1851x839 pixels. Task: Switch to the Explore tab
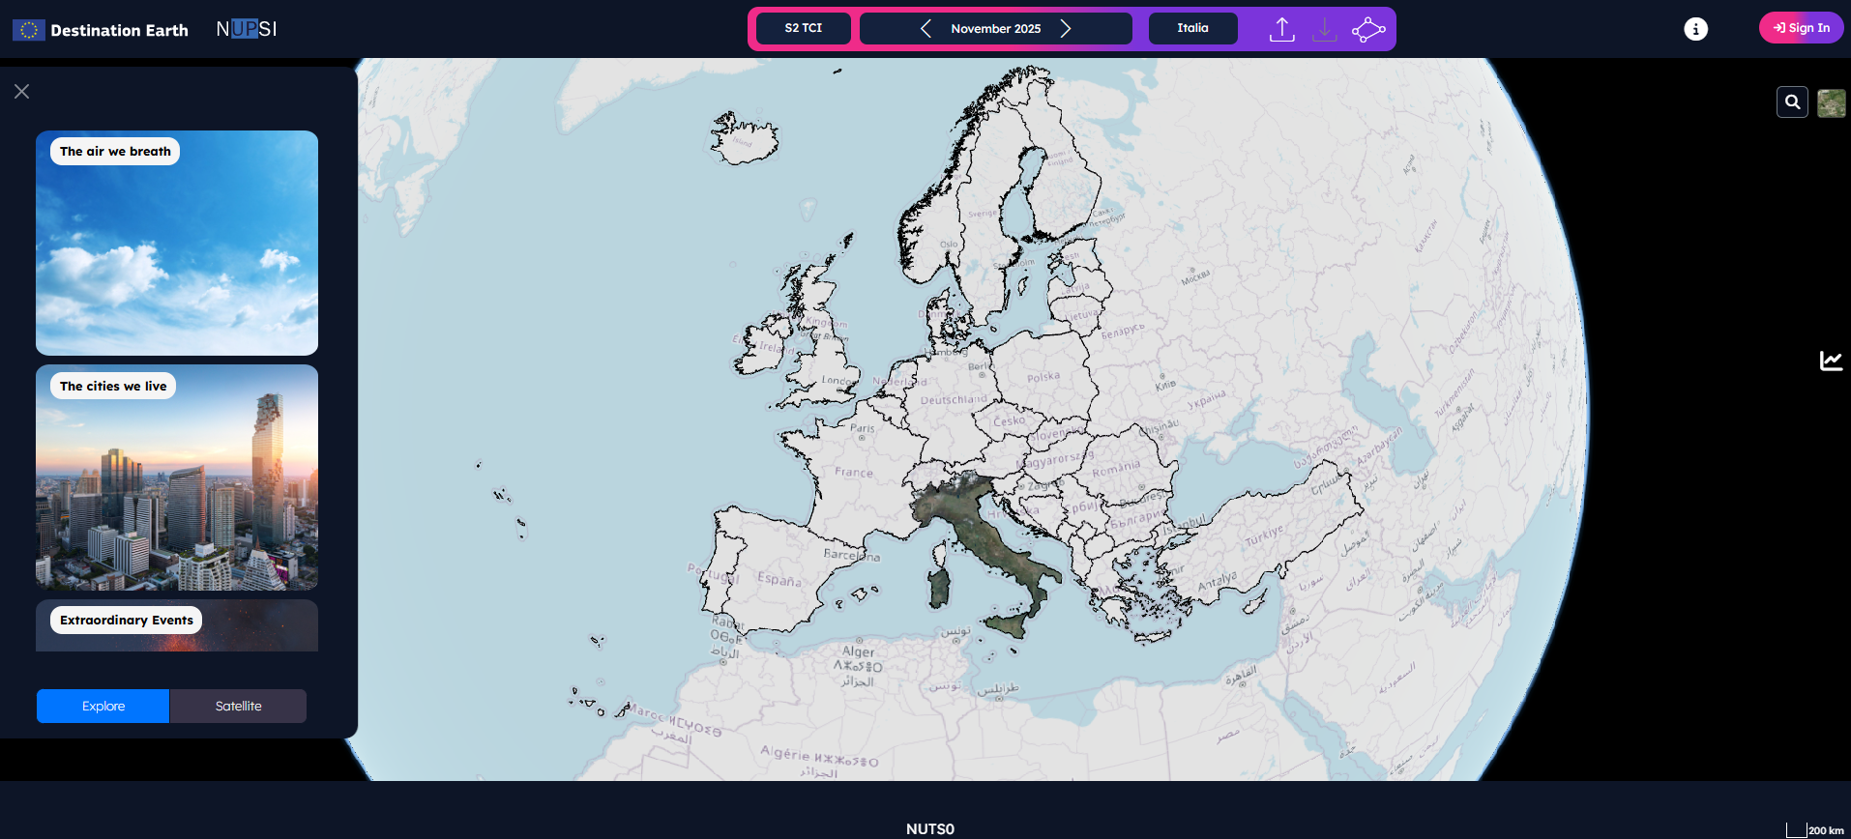tap(103, 706)
